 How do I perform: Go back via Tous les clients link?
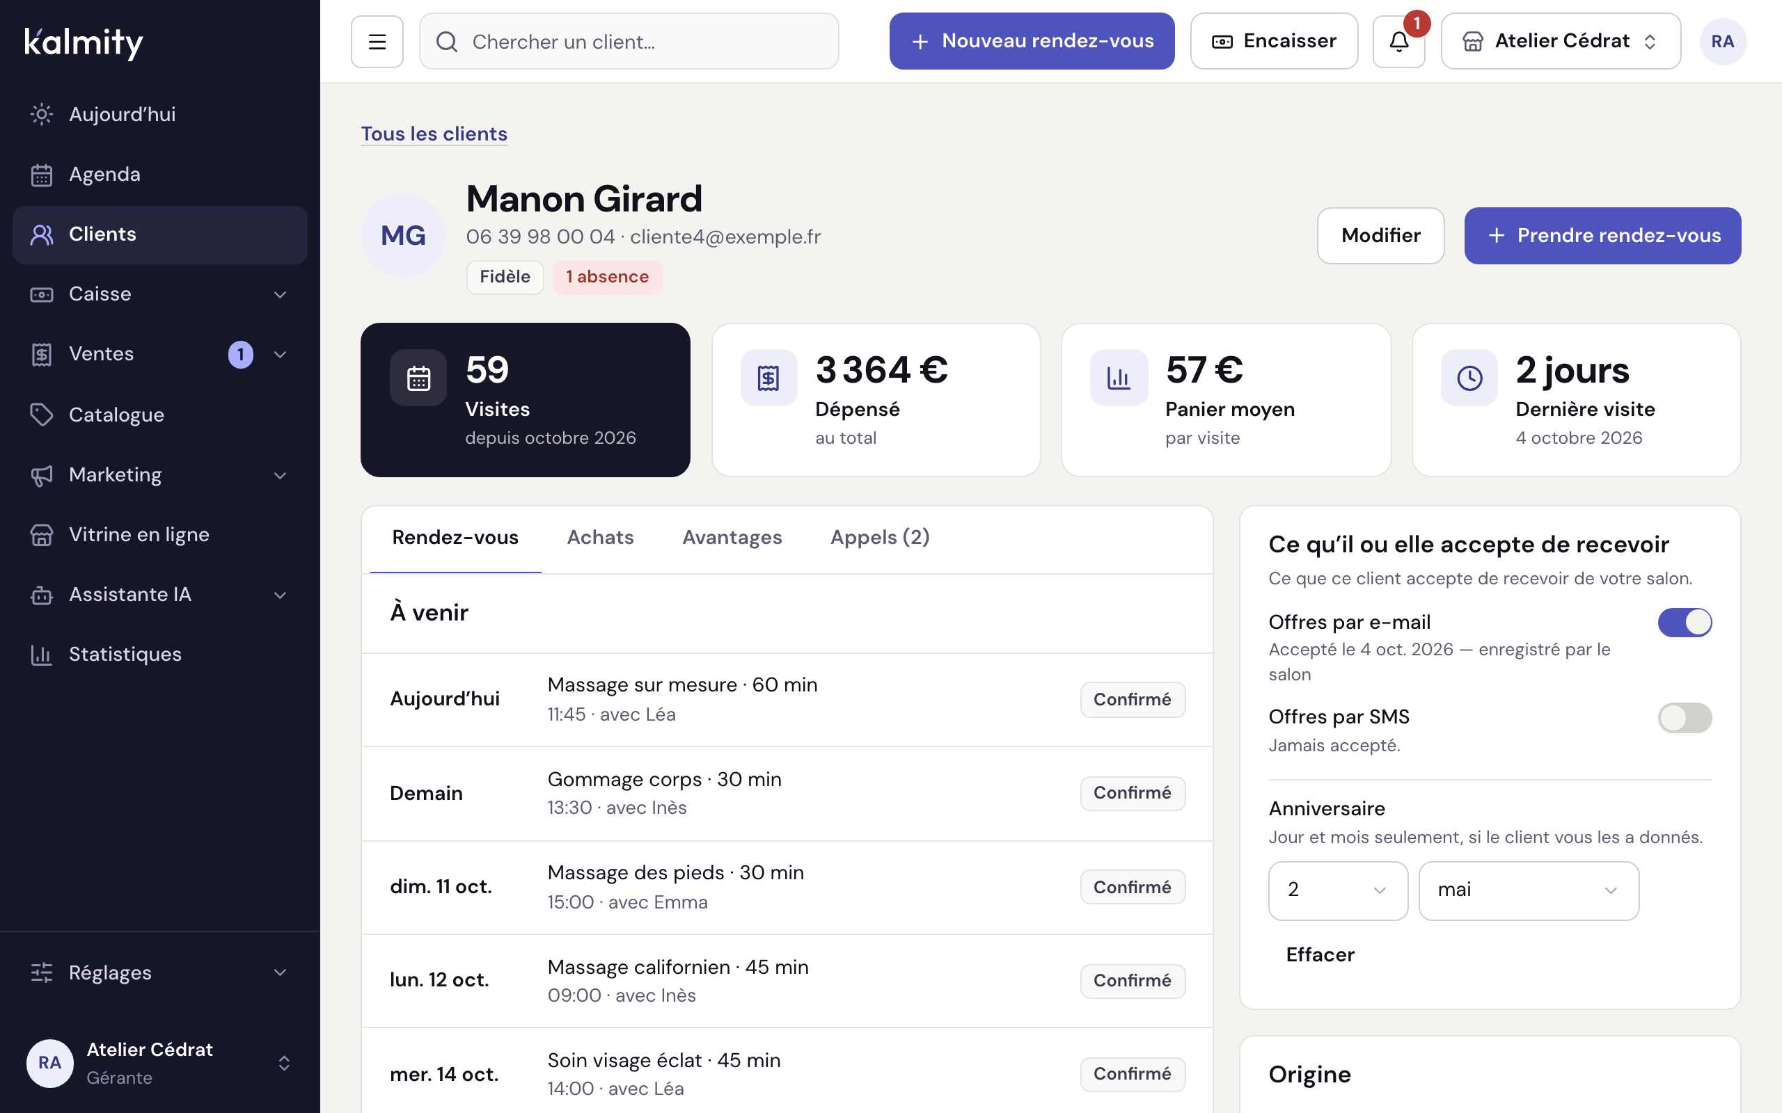(x=434, y=134)
